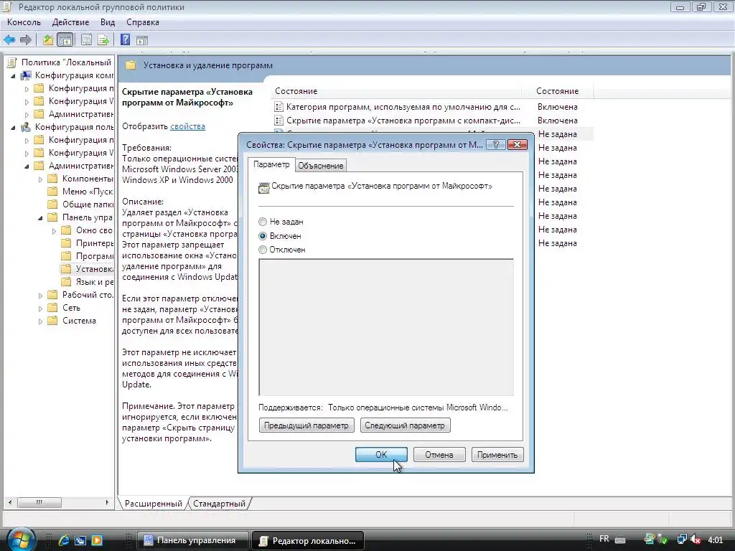Open Help using the blue question icon
735x551 pixels.
point(125,40)
